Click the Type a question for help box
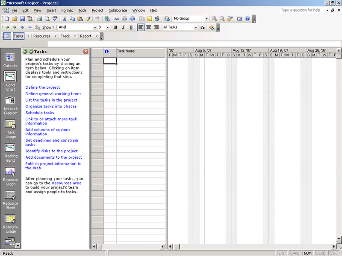This screenshot has height=256, width=342. 302,10
